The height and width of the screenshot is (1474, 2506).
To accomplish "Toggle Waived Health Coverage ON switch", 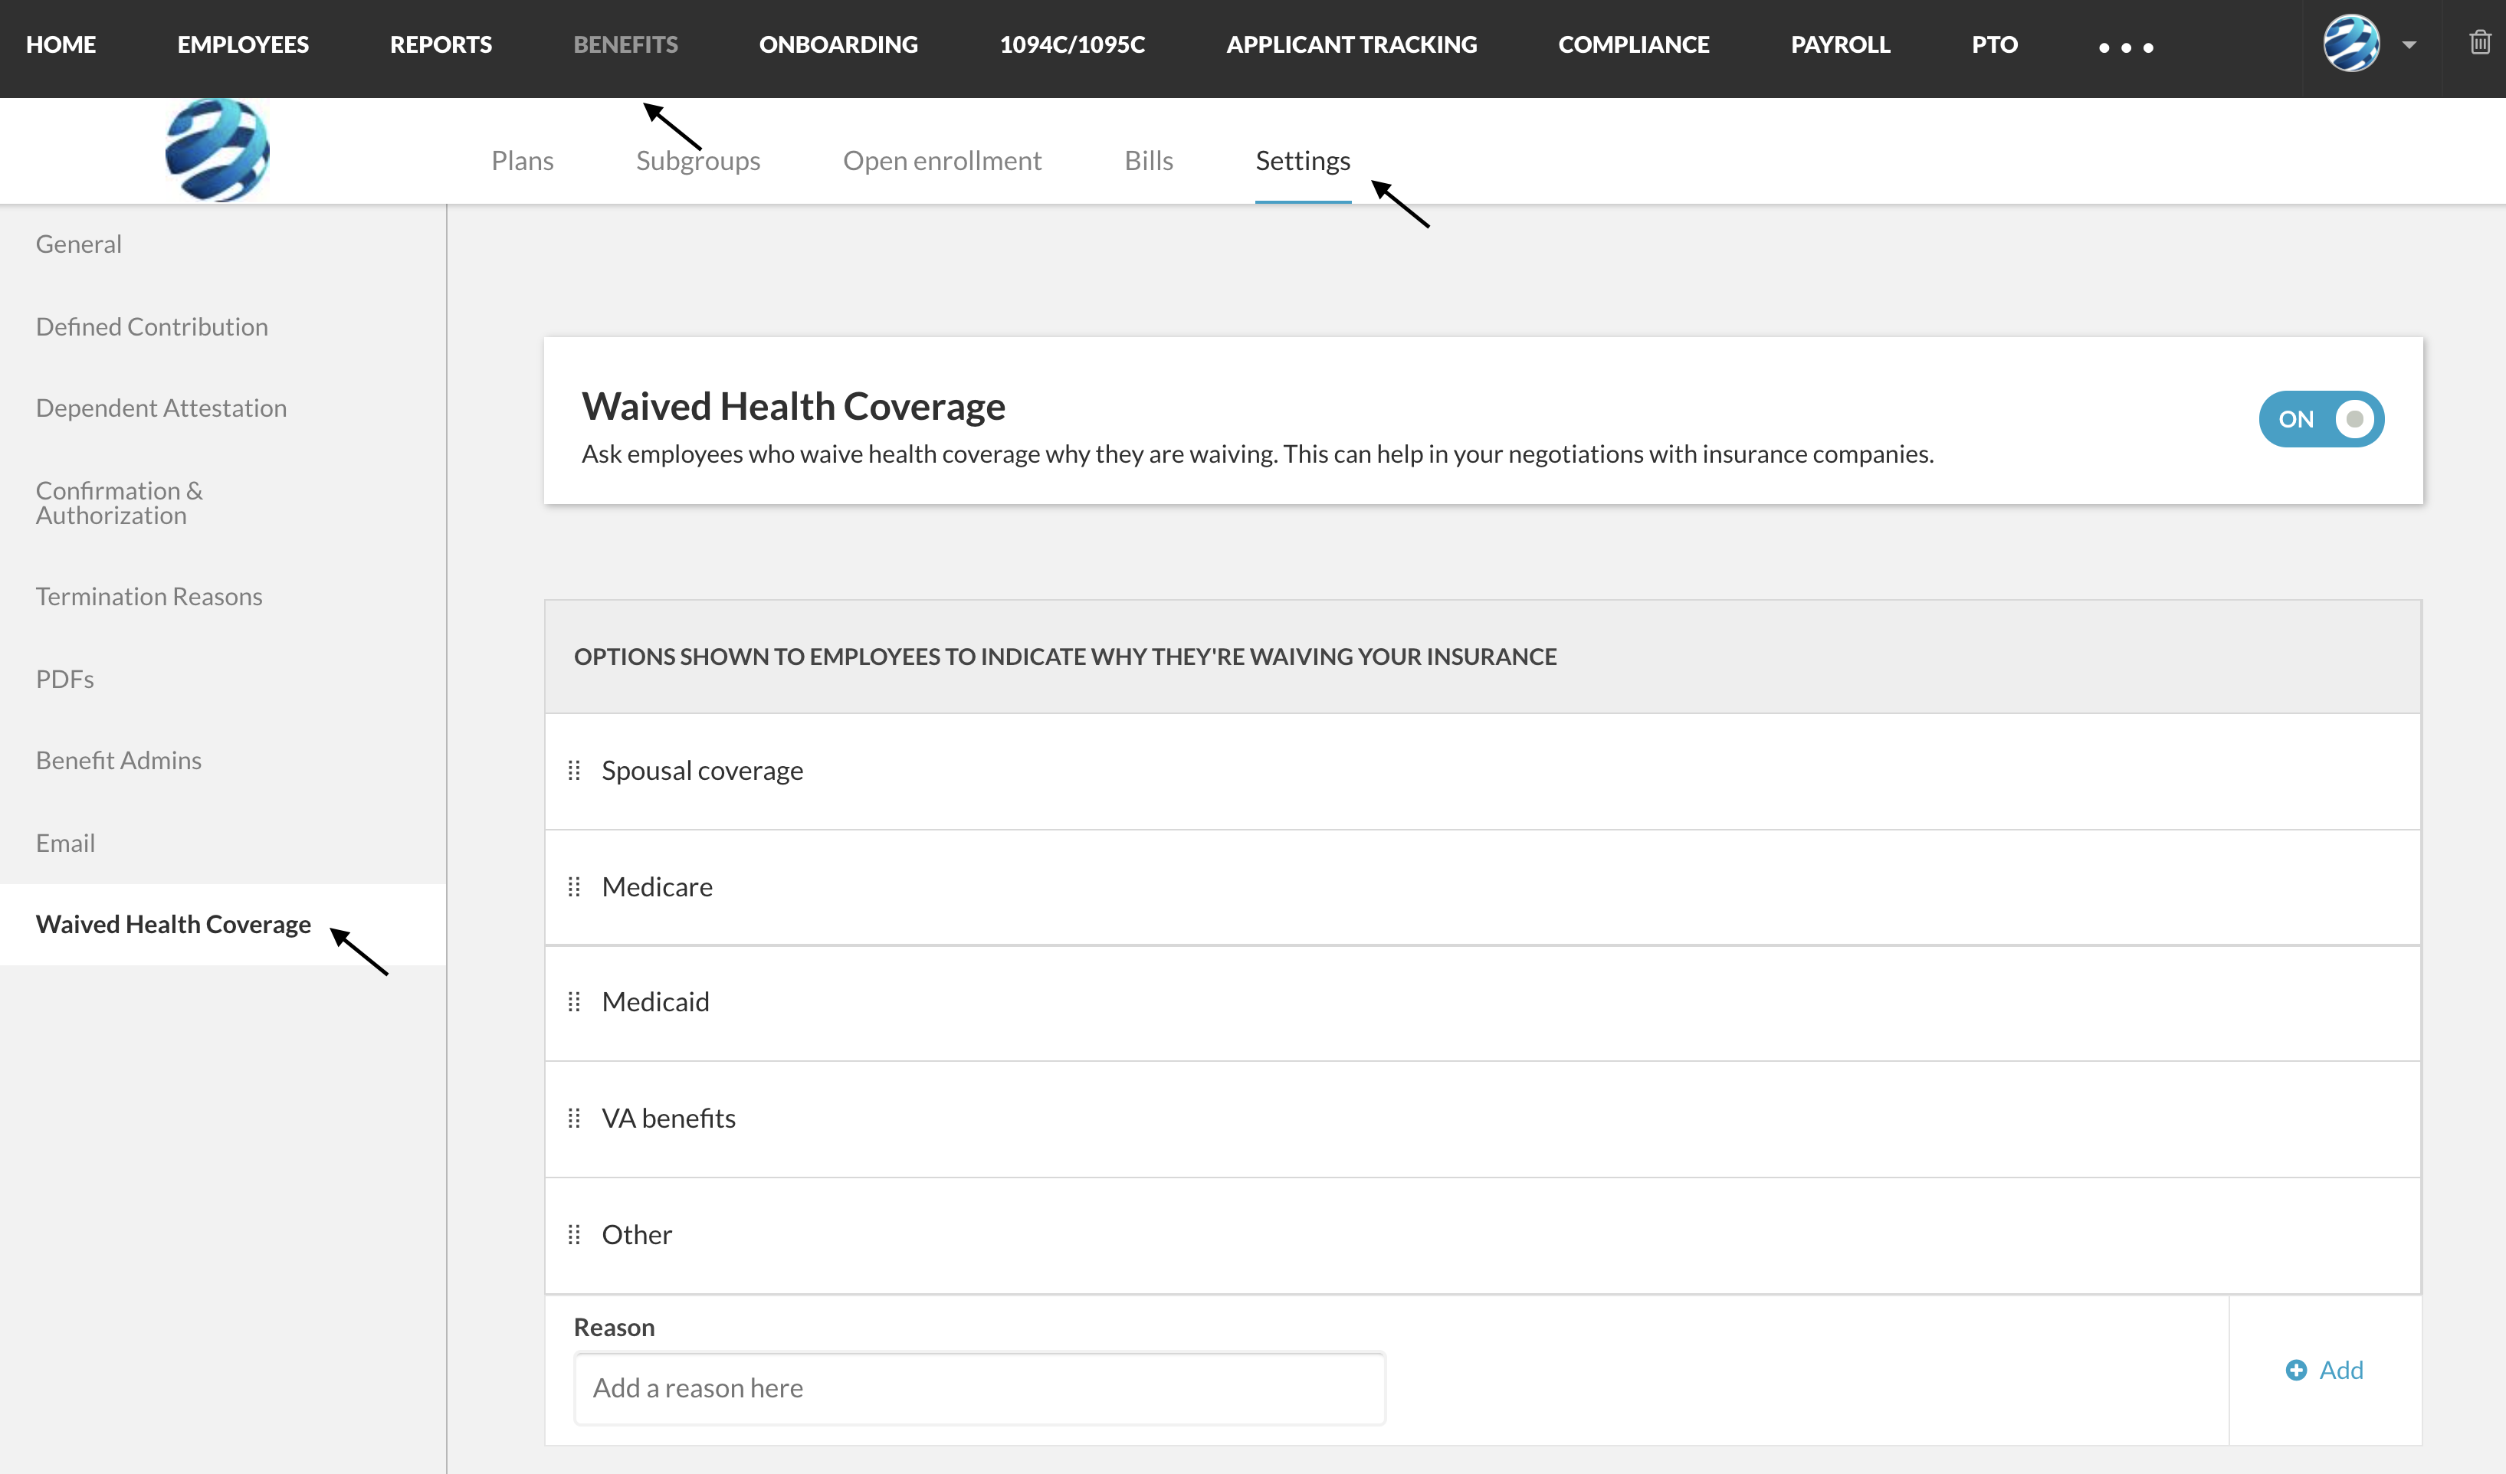I will tap(2321, 418).
